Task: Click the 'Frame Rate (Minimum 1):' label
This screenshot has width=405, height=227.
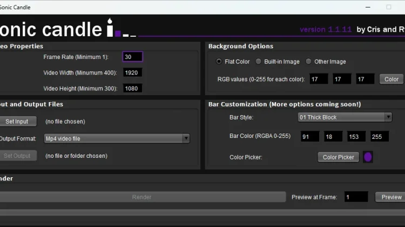Action: click(76, 57)
